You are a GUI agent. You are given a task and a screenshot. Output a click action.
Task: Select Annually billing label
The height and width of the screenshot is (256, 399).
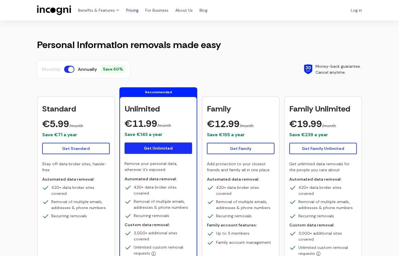87,69
